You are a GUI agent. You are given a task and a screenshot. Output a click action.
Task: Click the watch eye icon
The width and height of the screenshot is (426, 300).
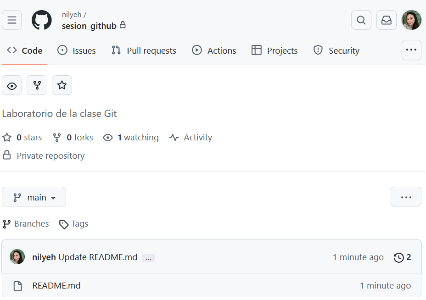click(x=11, y=85)
